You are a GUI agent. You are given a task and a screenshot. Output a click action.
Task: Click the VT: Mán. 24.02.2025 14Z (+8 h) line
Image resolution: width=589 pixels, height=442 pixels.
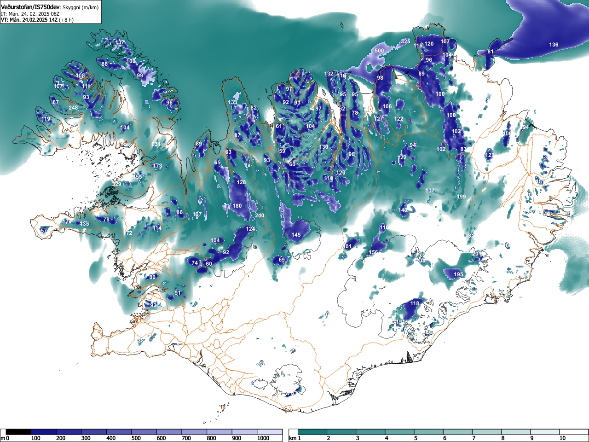coord(37,20)
